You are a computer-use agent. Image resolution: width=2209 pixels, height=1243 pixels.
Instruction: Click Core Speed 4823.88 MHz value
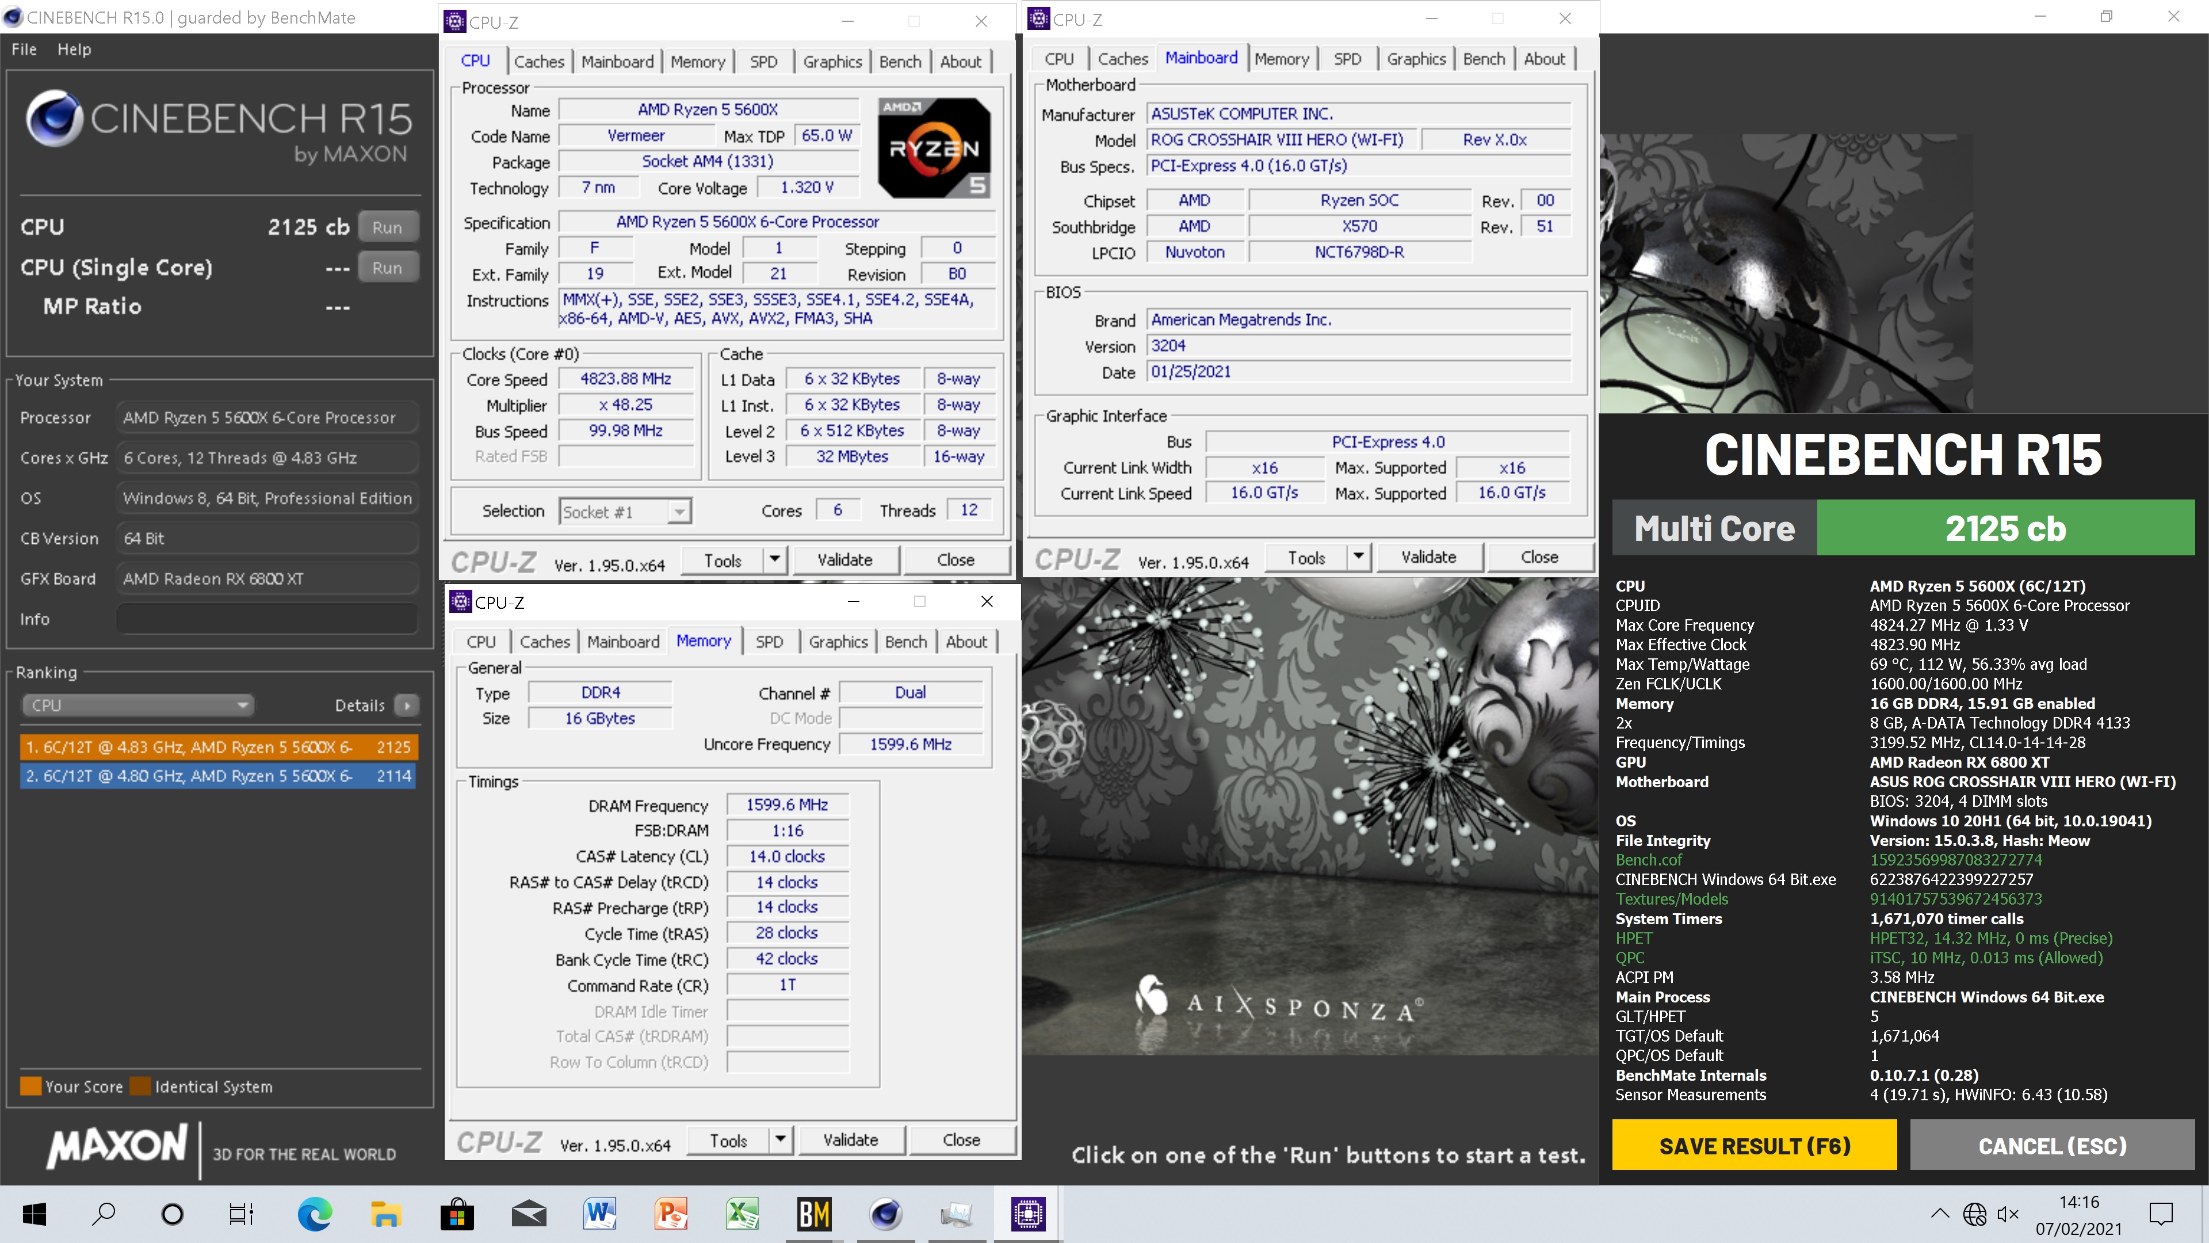pyautogui.click(x=625, y=379)
